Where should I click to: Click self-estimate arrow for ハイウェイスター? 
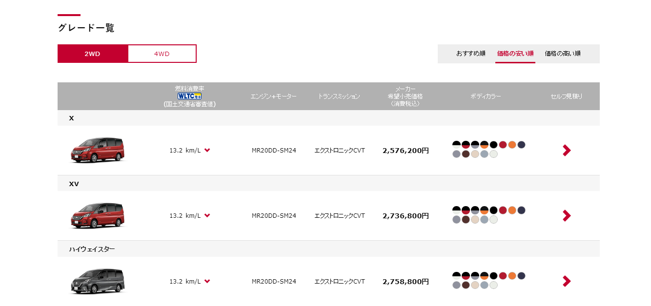point(566,281)
